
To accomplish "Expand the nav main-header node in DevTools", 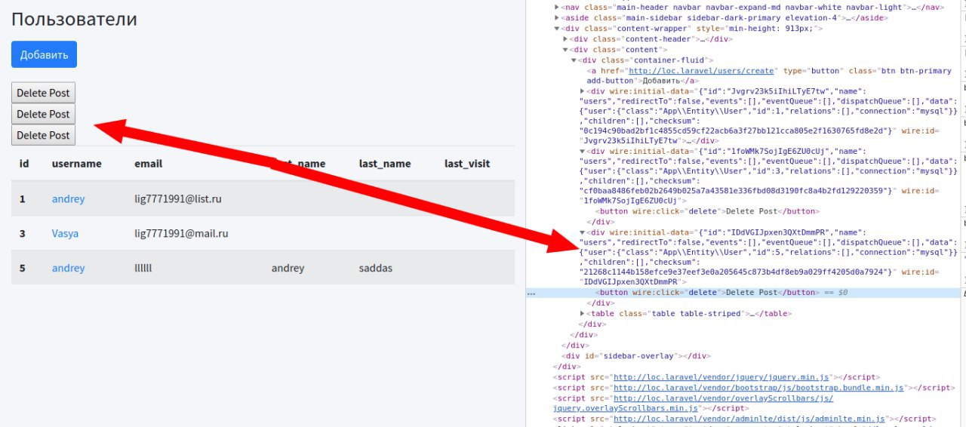I will tap(557, 8).
